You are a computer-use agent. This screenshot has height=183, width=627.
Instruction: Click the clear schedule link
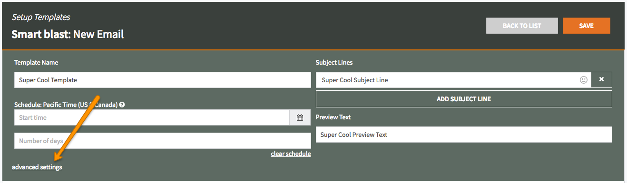(x=291, y=154)
